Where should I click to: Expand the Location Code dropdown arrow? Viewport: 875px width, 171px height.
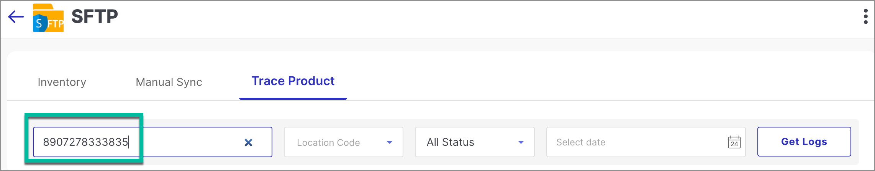[x=390, y=142]
